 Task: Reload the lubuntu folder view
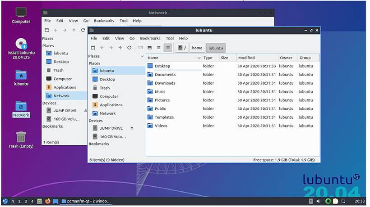(129, 48)
